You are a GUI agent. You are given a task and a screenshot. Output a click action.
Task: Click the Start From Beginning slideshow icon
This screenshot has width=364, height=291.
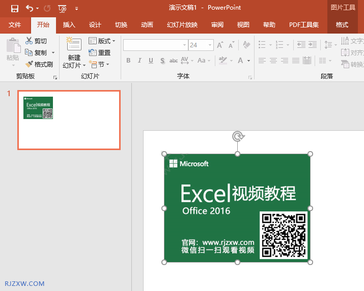tap(62, 8)
